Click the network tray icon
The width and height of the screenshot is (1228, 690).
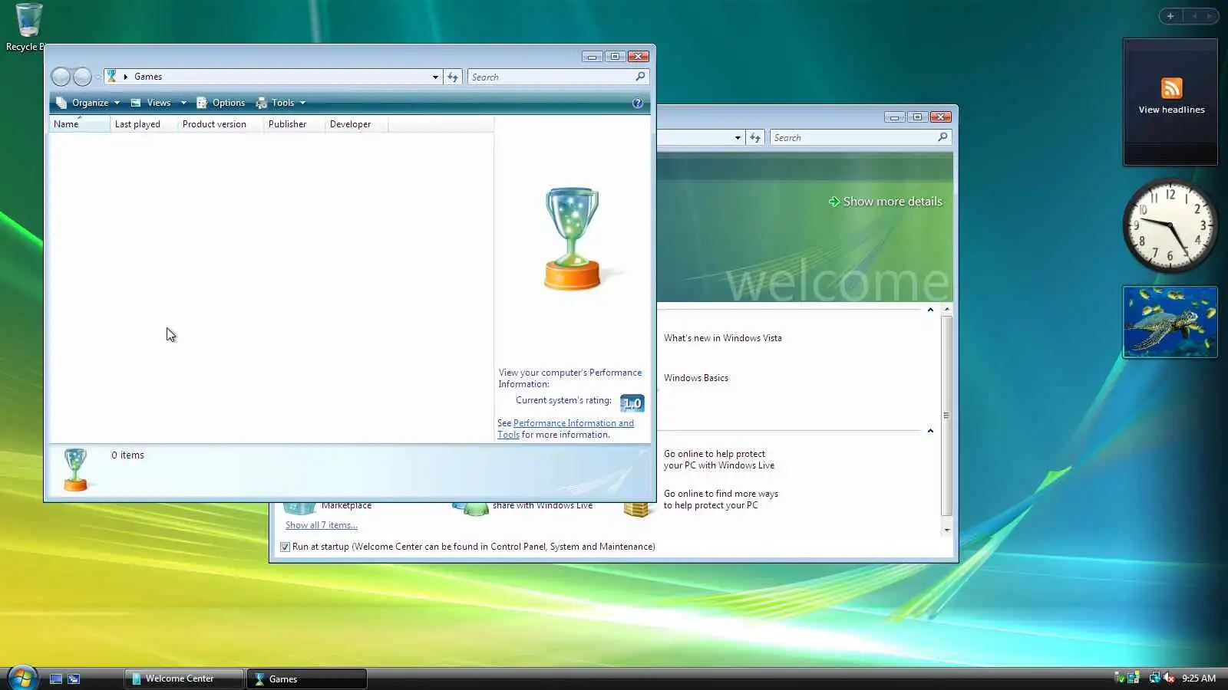tap(1154, 678)
